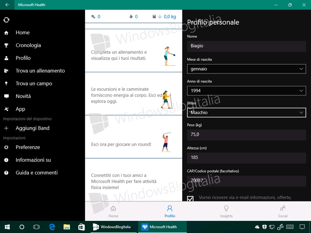Launch Microsoft Edge from taskbar

coord(52,227)
